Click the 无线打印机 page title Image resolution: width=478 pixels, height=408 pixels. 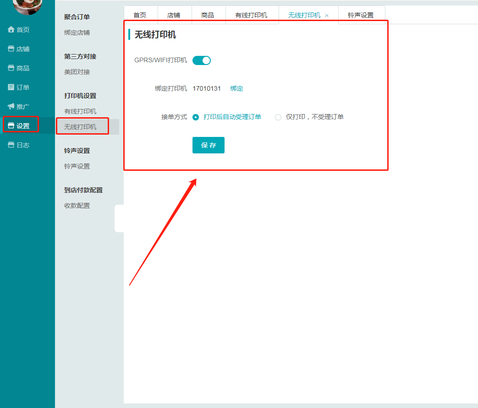[x=155, y=35]
